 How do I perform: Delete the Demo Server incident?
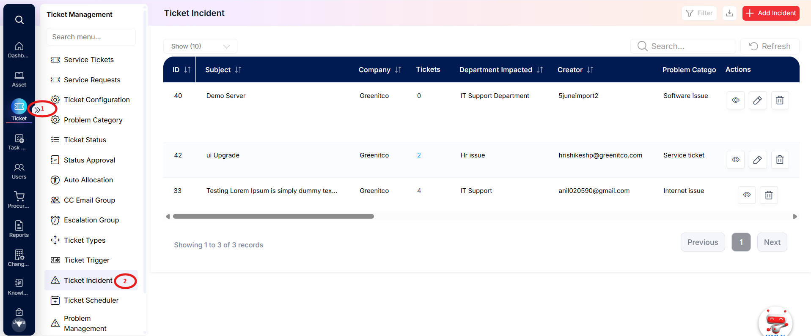780,100
